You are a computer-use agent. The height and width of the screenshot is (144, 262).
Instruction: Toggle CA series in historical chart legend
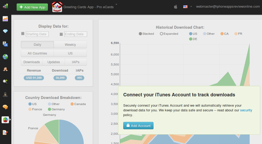pyautogui.click(x=224, y=34)
